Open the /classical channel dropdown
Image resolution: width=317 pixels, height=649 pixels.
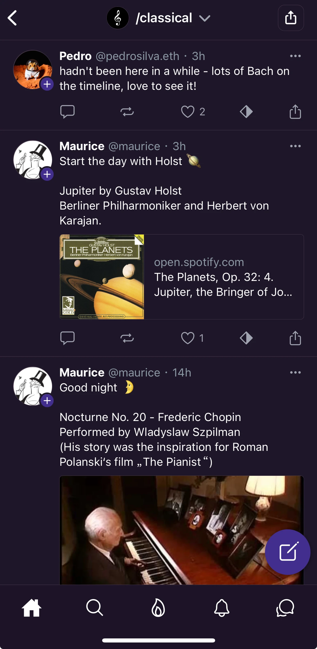[204, 18]
